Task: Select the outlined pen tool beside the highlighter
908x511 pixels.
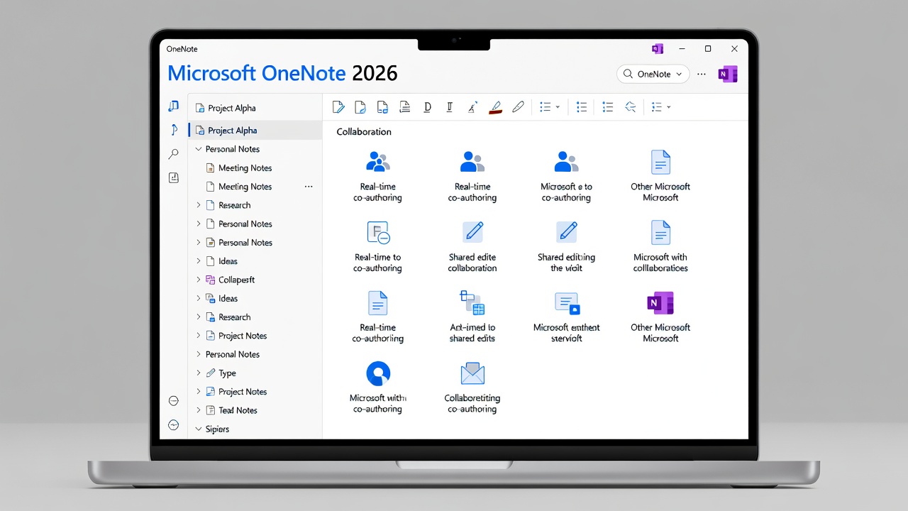Action: tap(518, 107)
